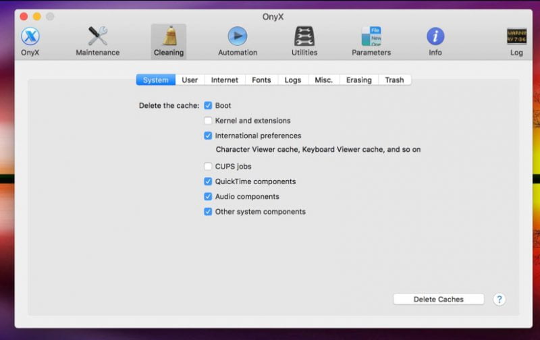Click the help question mark button

pyautogui.click(x=499, y=300)
